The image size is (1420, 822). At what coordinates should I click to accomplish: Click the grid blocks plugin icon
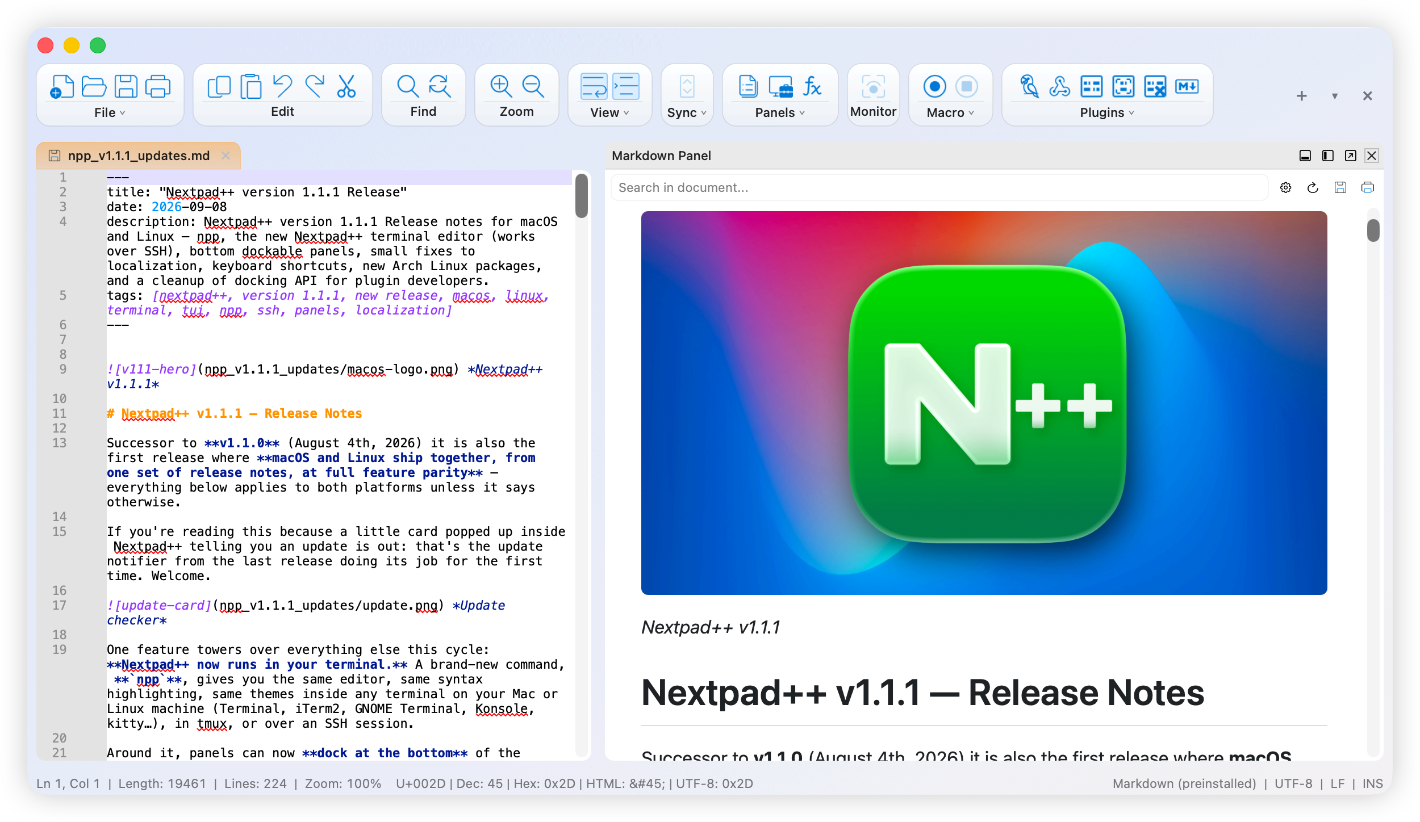[1092, 87]
